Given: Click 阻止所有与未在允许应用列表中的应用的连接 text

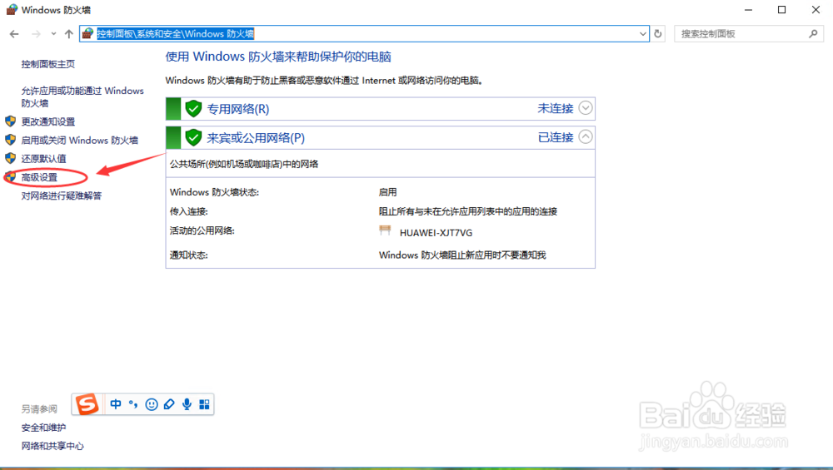Looking at the screenshot, I should point(468,211).
